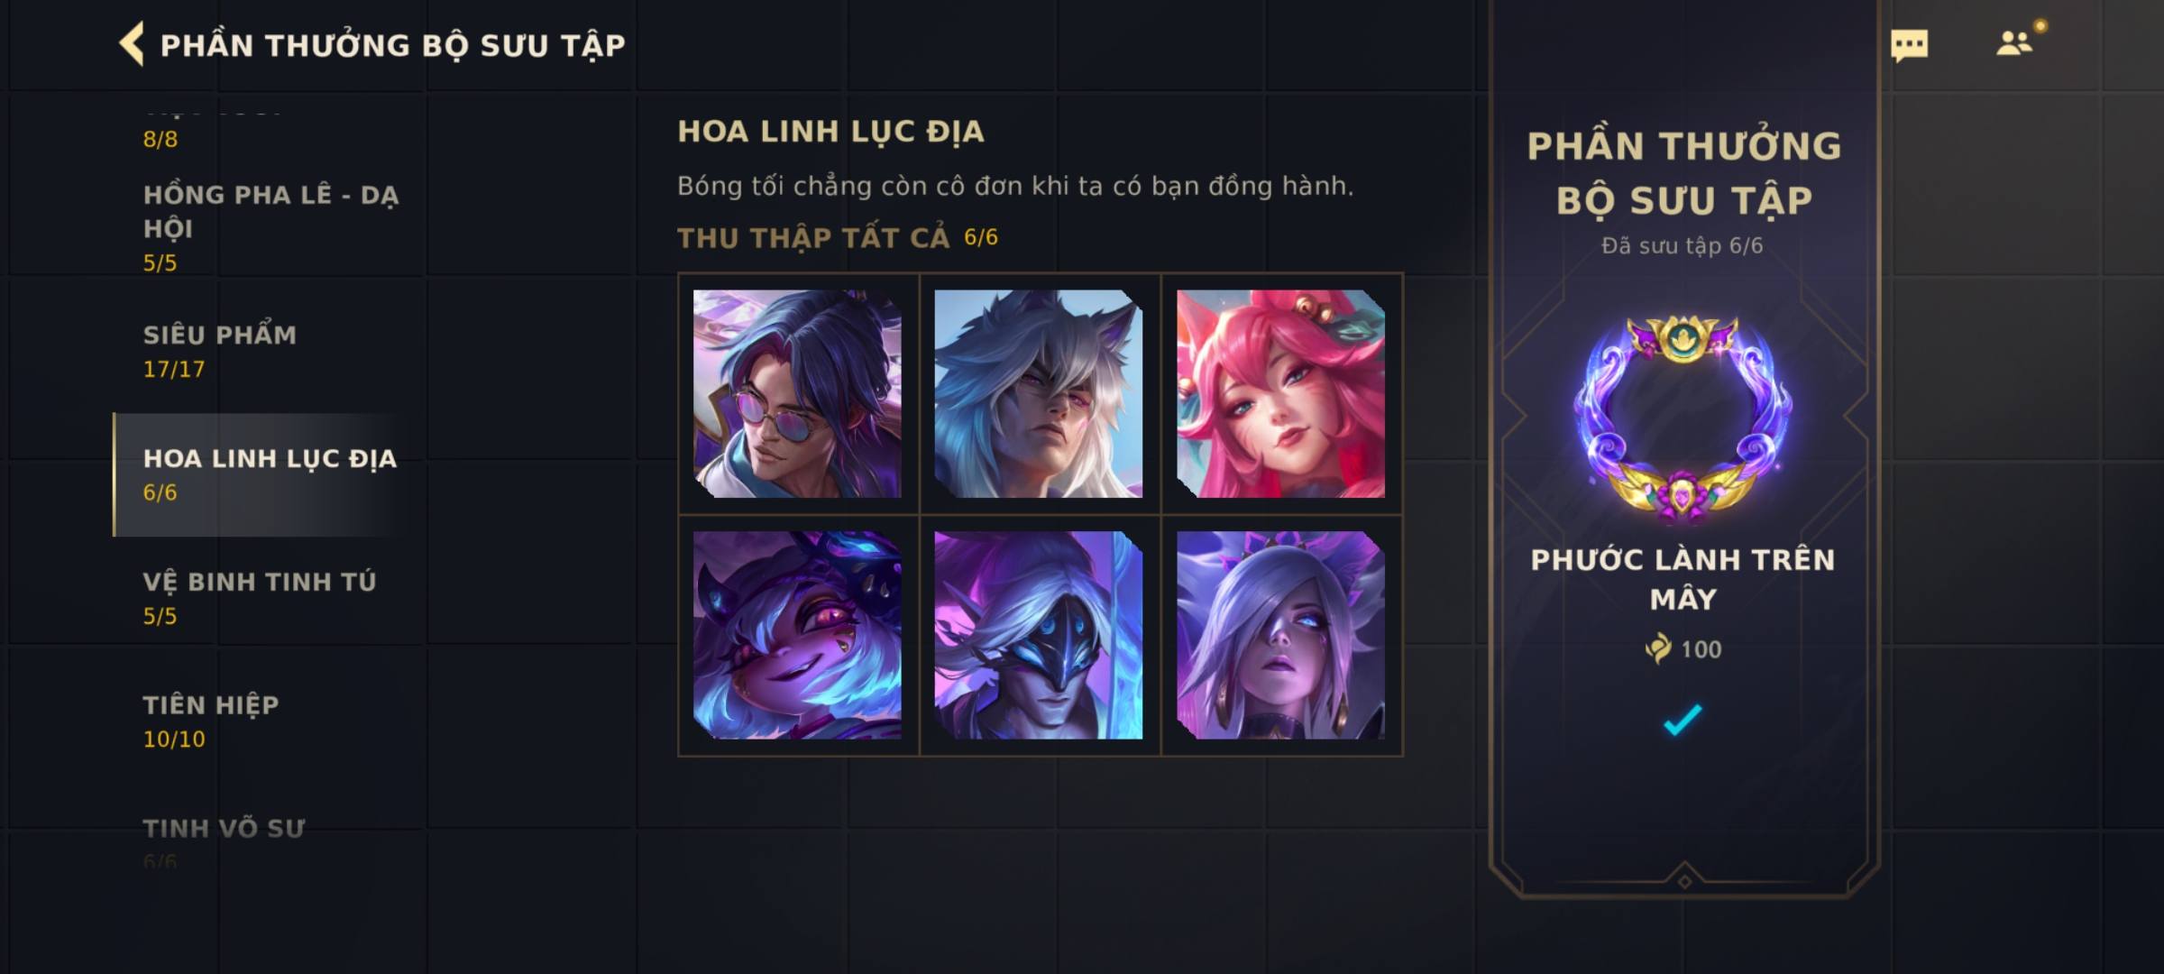Viewport: 2164px width, 974px height.
Task: Open the chat messages icon
Action: pos(1909,45)
